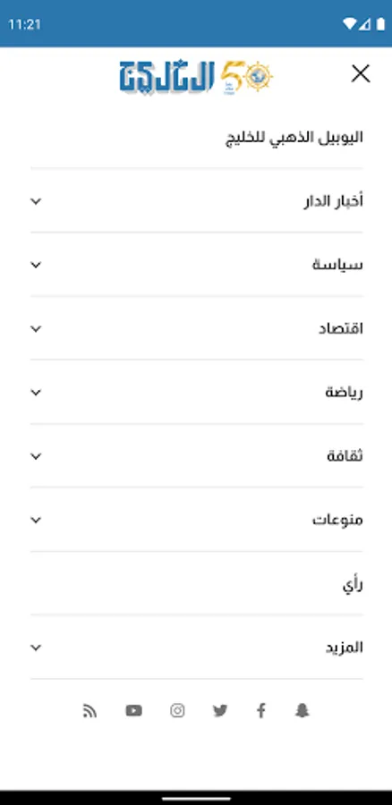
Task: Open the RSS feed icon
Action: point(89,710)
